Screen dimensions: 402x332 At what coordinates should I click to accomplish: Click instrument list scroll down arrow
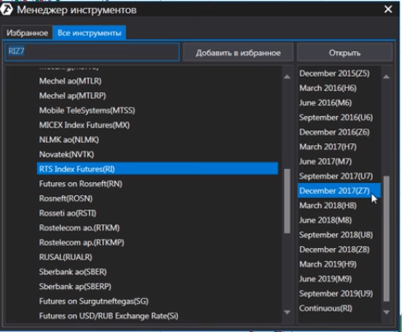(x=287, y=312)
